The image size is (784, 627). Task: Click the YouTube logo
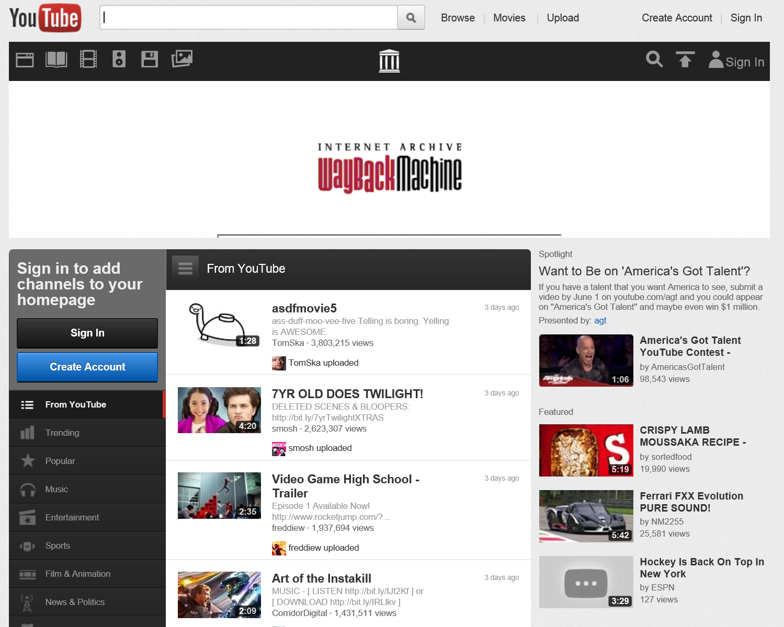click(x=45, y=18)
